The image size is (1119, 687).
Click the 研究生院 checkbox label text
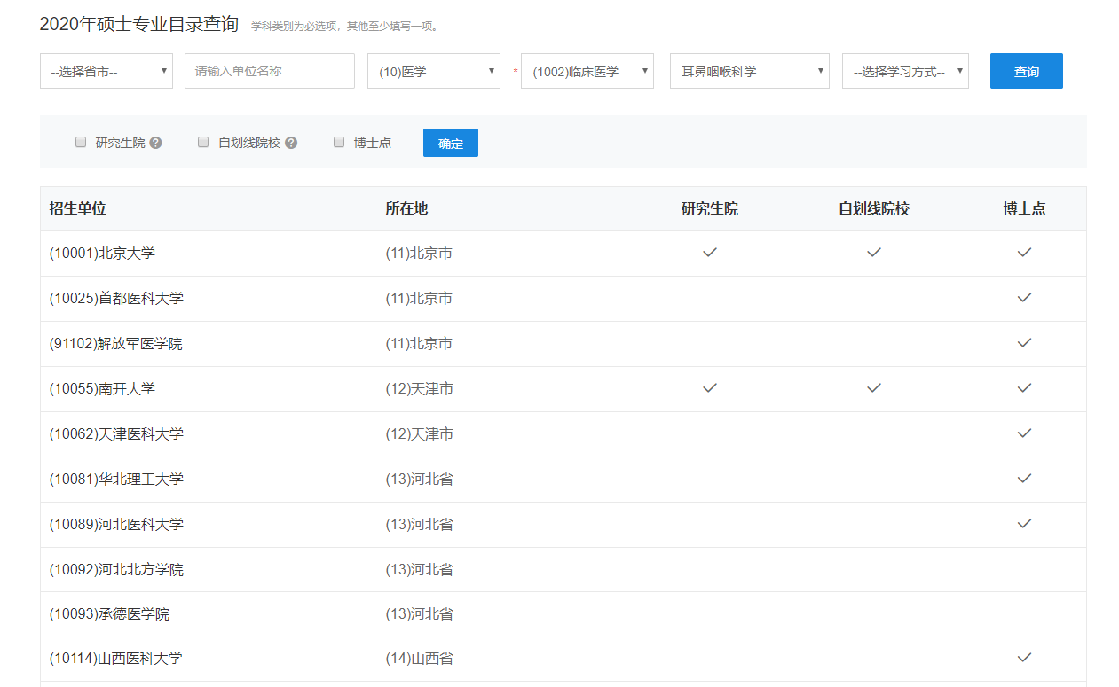point(120,143)
